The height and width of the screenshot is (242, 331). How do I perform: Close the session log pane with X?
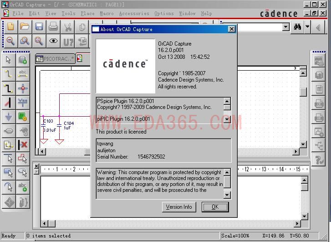[36, 166]
